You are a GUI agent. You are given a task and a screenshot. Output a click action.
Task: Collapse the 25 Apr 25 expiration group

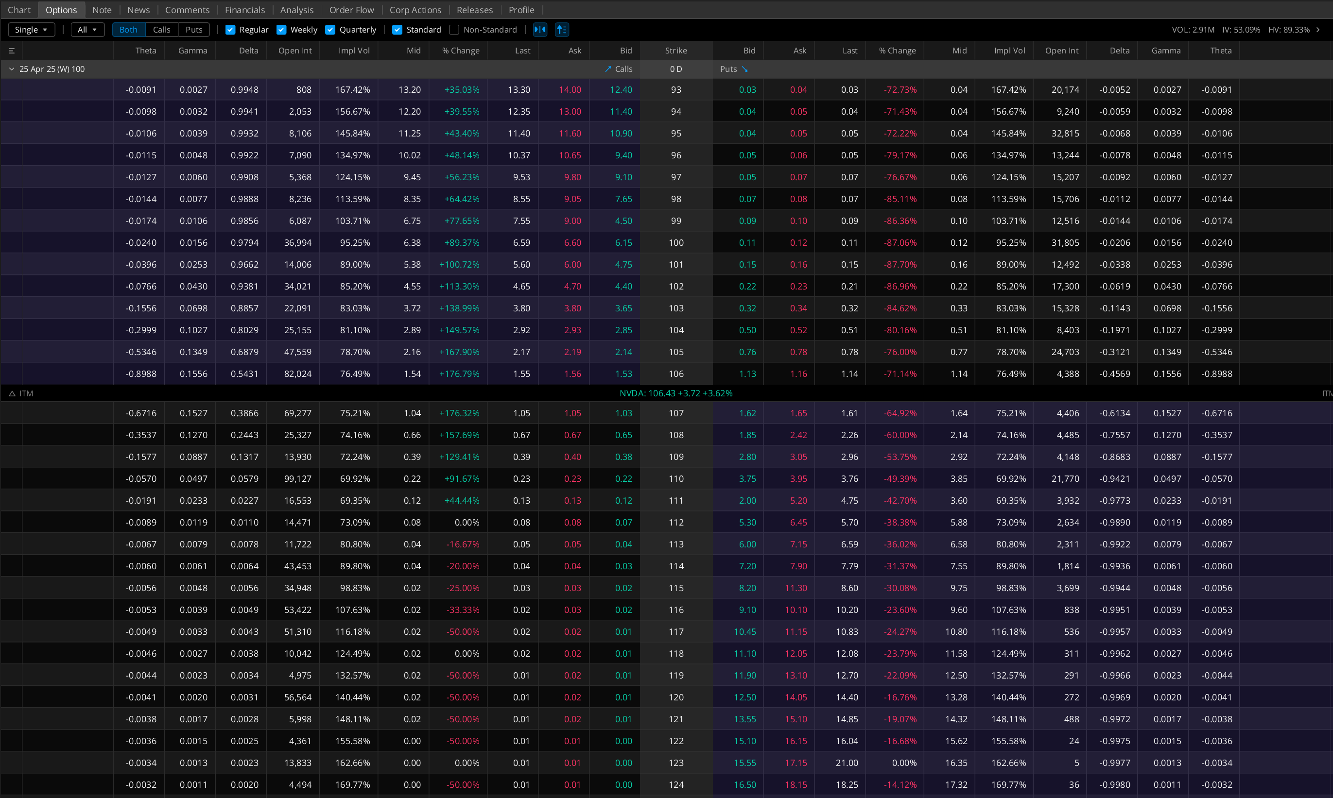tap(11, 69)
